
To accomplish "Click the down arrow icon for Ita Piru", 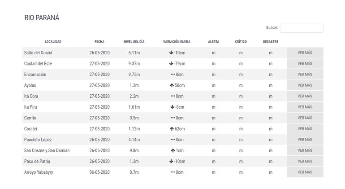I will point(172,107).
